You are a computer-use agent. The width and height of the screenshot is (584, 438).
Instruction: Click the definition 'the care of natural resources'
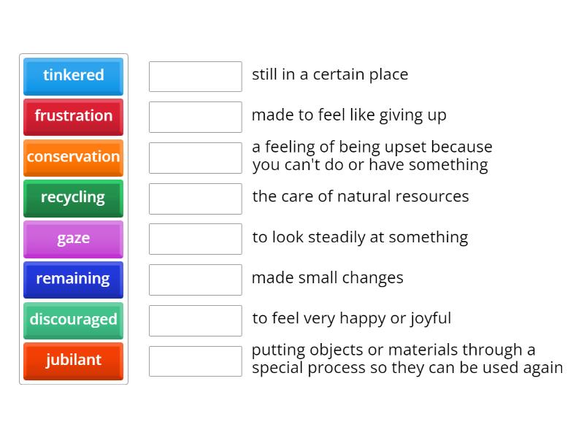pos(361,196)
